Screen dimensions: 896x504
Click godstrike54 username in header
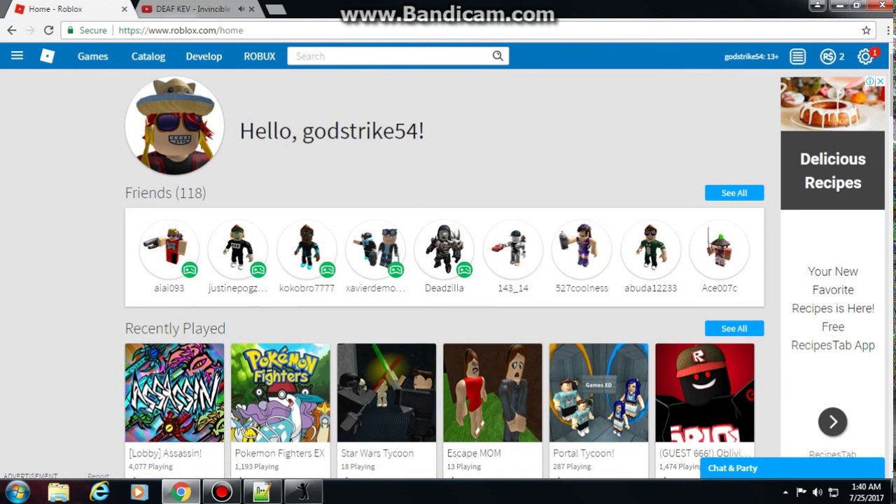(751, 57)
